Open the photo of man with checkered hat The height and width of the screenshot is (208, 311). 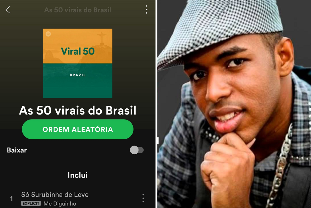click(234, 104)
